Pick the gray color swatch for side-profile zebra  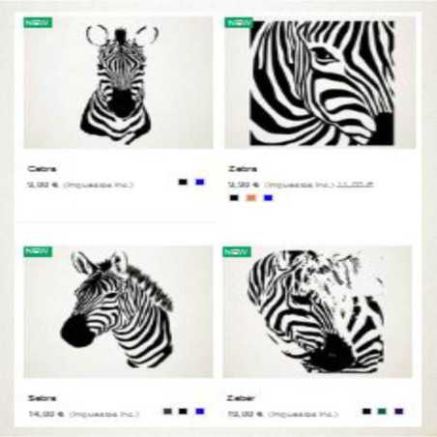[167, 411]
